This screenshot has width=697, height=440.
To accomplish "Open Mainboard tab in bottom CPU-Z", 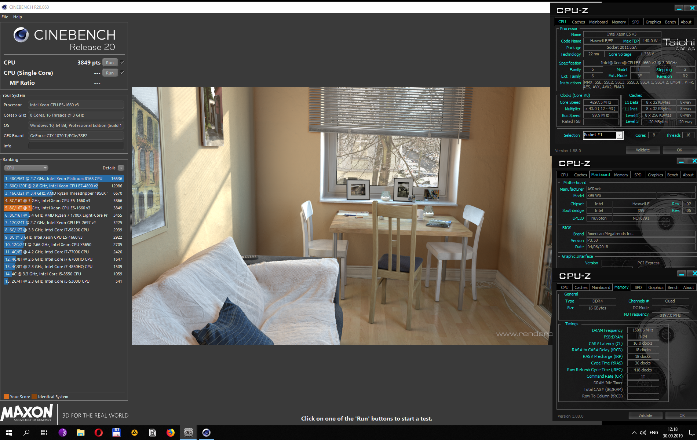I will 601,287.
